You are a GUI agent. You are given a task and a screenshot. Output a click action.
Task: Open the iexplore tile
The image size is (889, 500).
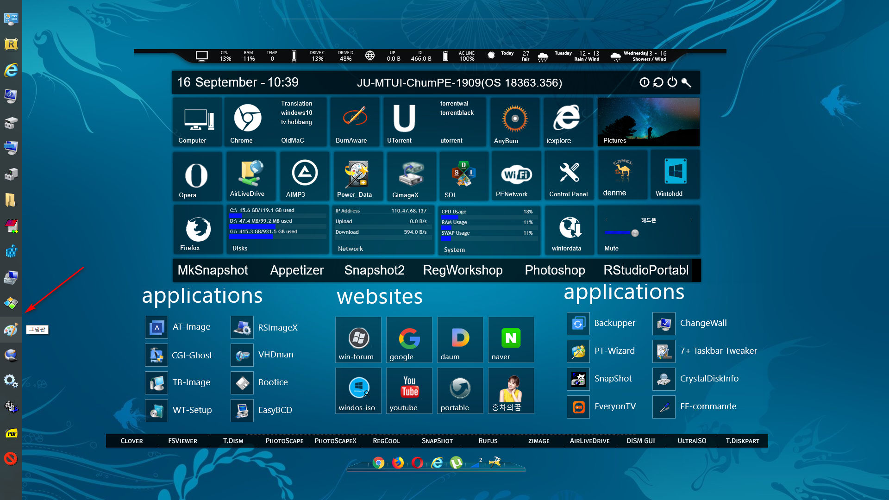click(x=568, y=122)
